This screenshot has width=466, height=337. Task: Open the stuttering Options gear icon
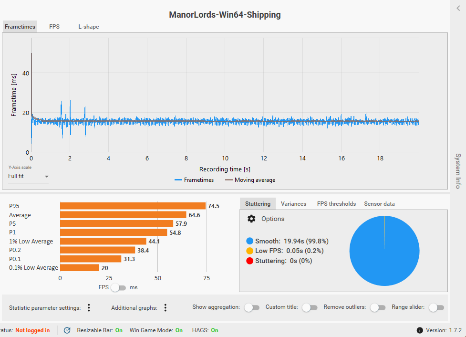point(251,219)
